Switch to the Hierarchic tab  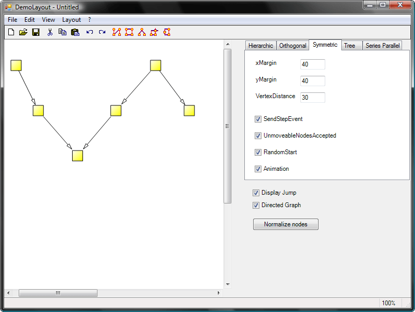[260, 46]
